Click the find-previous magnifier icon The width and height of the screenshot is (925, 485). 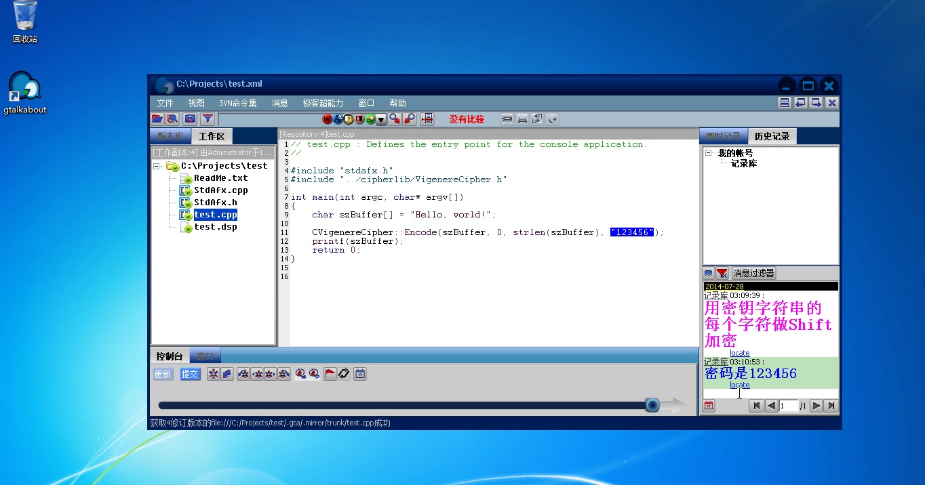395,119
